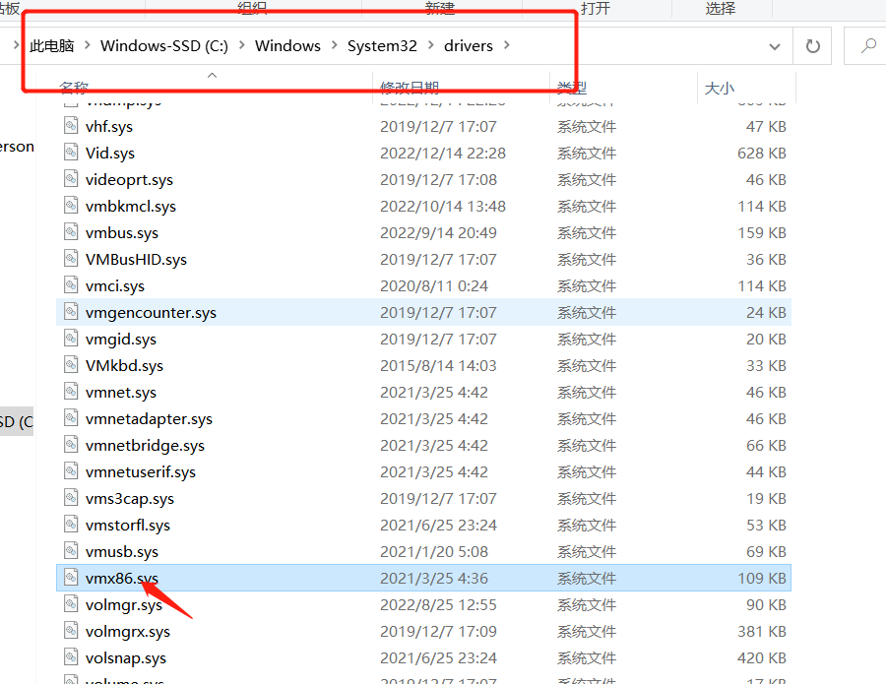
Task: Select file name videoprt.sys
Action: pyautogui.click(x=129, y=180)
